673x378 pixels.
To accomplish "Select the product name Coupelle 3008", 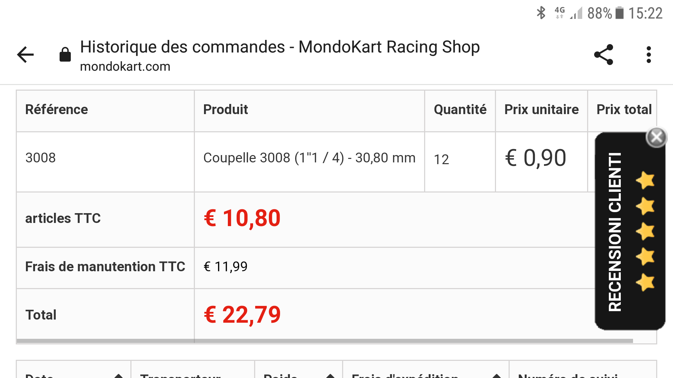I will click(x=309, y=158).
